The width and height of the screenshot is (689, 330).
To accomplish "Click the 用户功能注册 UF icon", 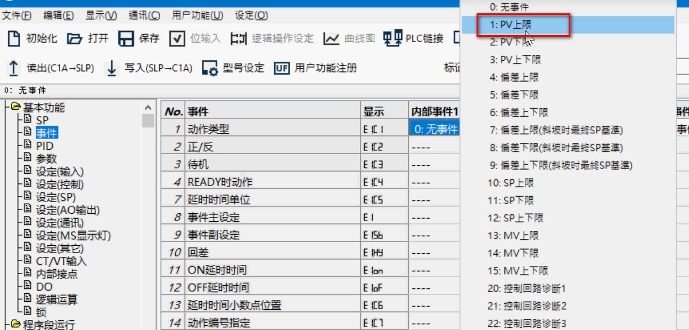I will coord(281,68).
